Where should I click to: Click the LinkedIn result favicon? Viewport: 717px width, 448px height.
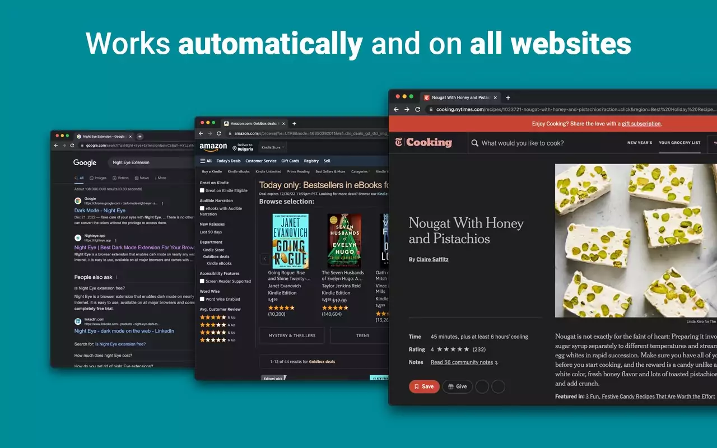[78, 321]
